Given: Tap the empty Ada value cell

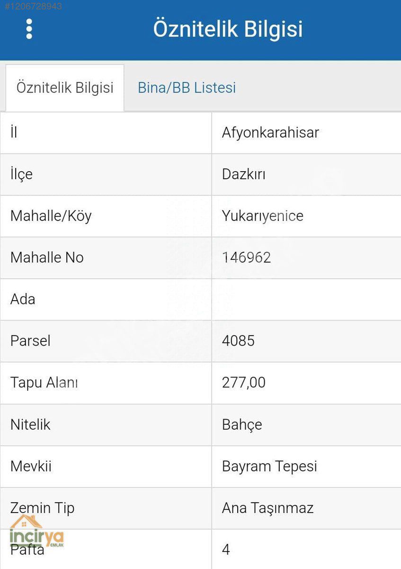Looking at the screenshot, I should 306,299.
